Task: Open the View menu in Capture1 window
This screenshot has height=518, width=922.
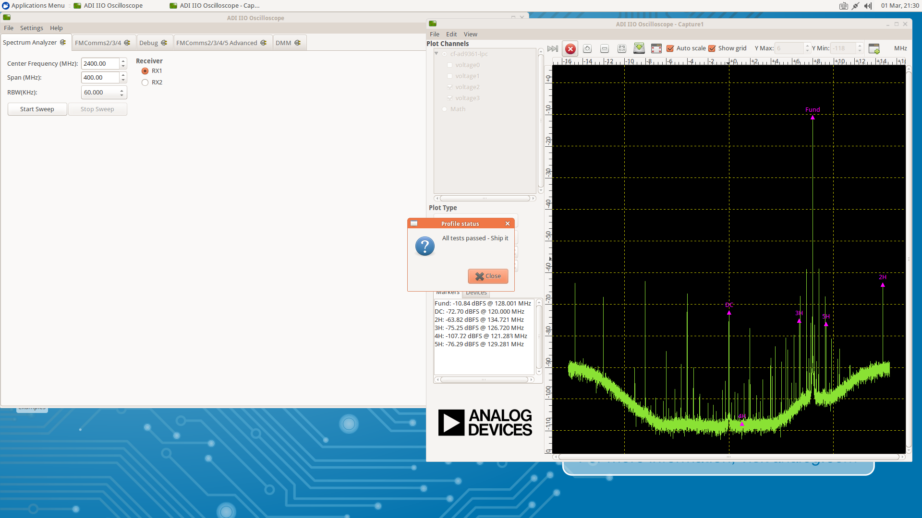Action: [471, 35]
